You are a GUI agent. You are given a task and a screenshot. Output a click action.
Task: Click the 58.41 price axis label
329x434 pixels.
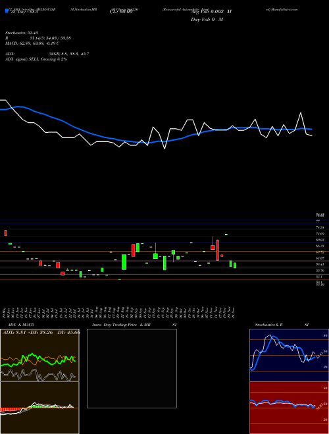pyautogui.click(x=320, y=264)
